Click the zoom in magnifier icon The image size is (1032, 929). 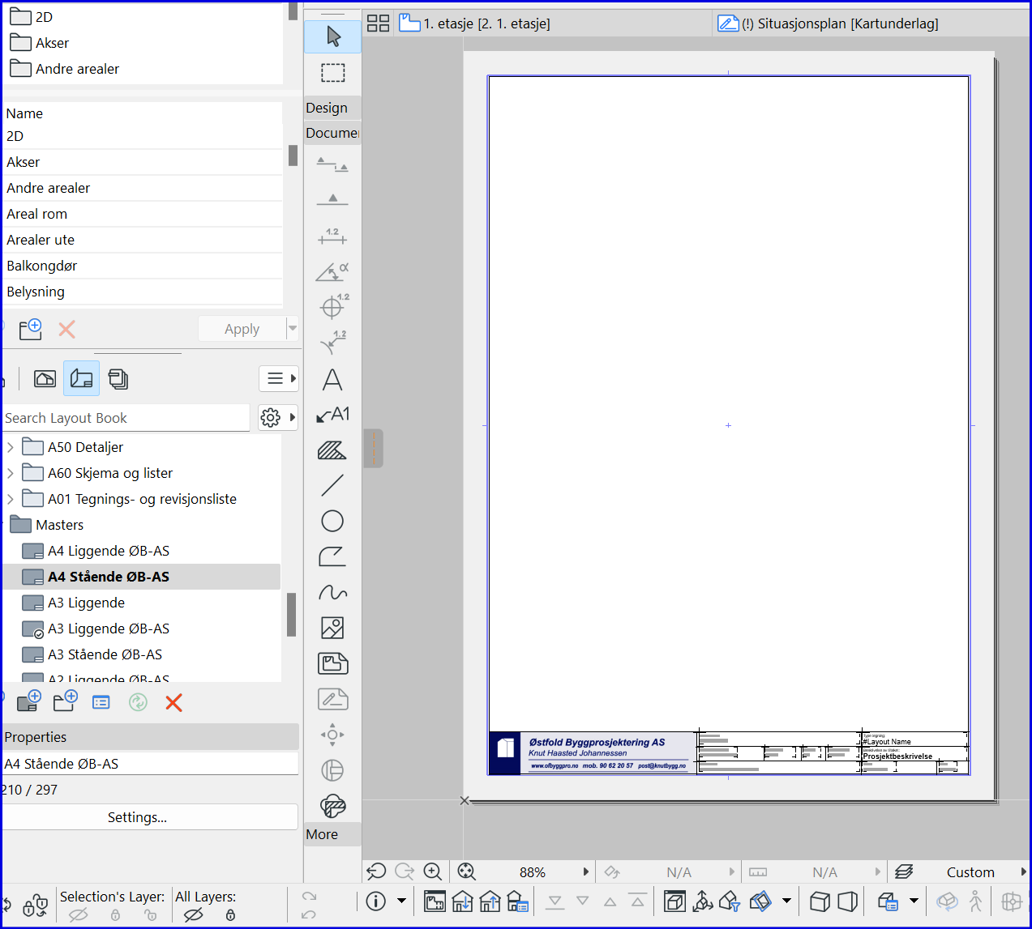point(433,871)
